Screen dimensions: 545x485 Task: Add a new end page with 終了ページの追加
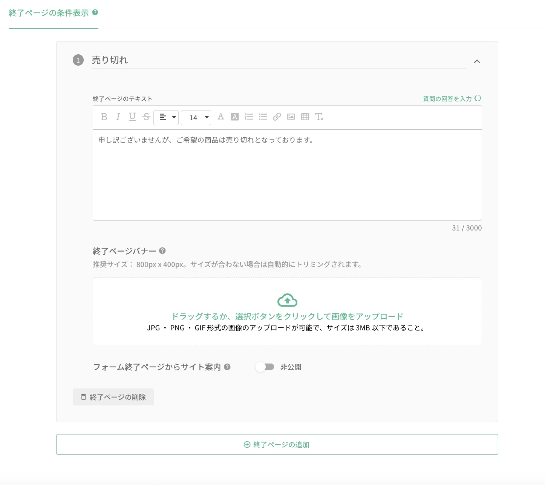tap(277, 445)
